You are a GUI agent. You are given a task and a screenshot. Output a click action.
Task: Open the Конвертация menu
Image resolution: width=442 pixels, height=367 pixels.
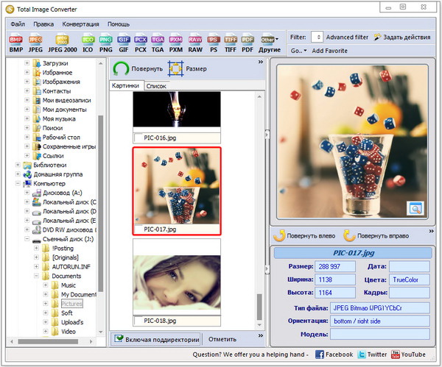click(x=80, y=24)
